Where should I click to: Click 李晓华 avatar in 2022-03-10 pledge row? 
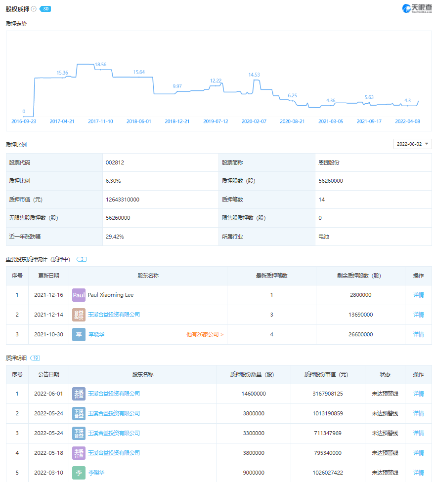tap(79, 473)
